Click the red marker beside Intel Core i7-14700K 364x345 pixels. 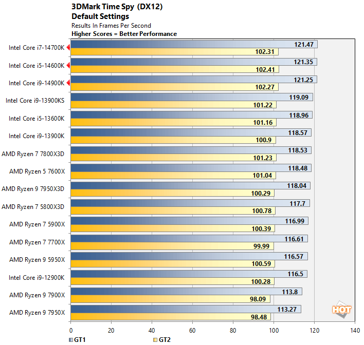[68, 48]
